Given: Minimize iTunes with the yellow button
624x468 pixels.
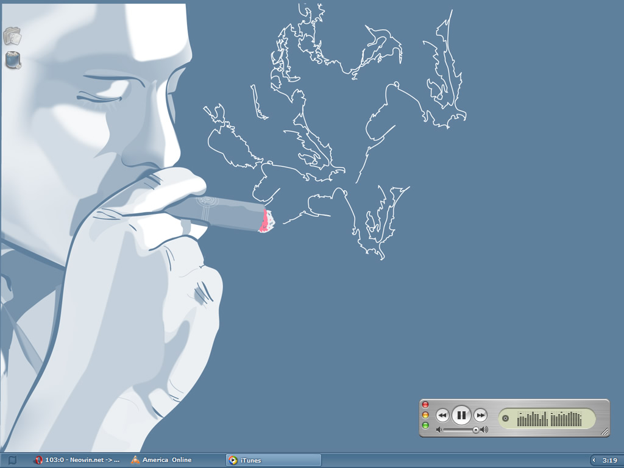Looking at the screenshot, I should 425,415.
